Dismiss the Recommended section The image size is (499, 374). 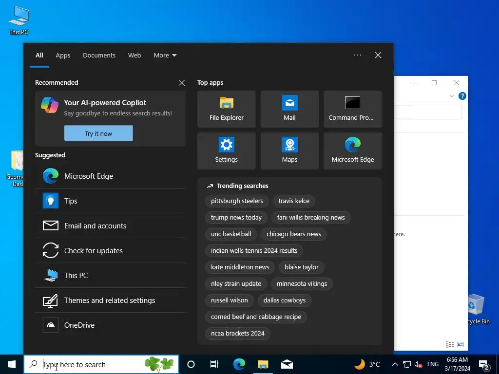[x=182, y=83]
